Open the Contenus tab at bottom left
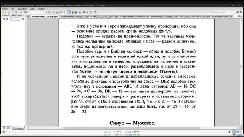The height and width of the screenshot is (137, 244). (18, 128)
